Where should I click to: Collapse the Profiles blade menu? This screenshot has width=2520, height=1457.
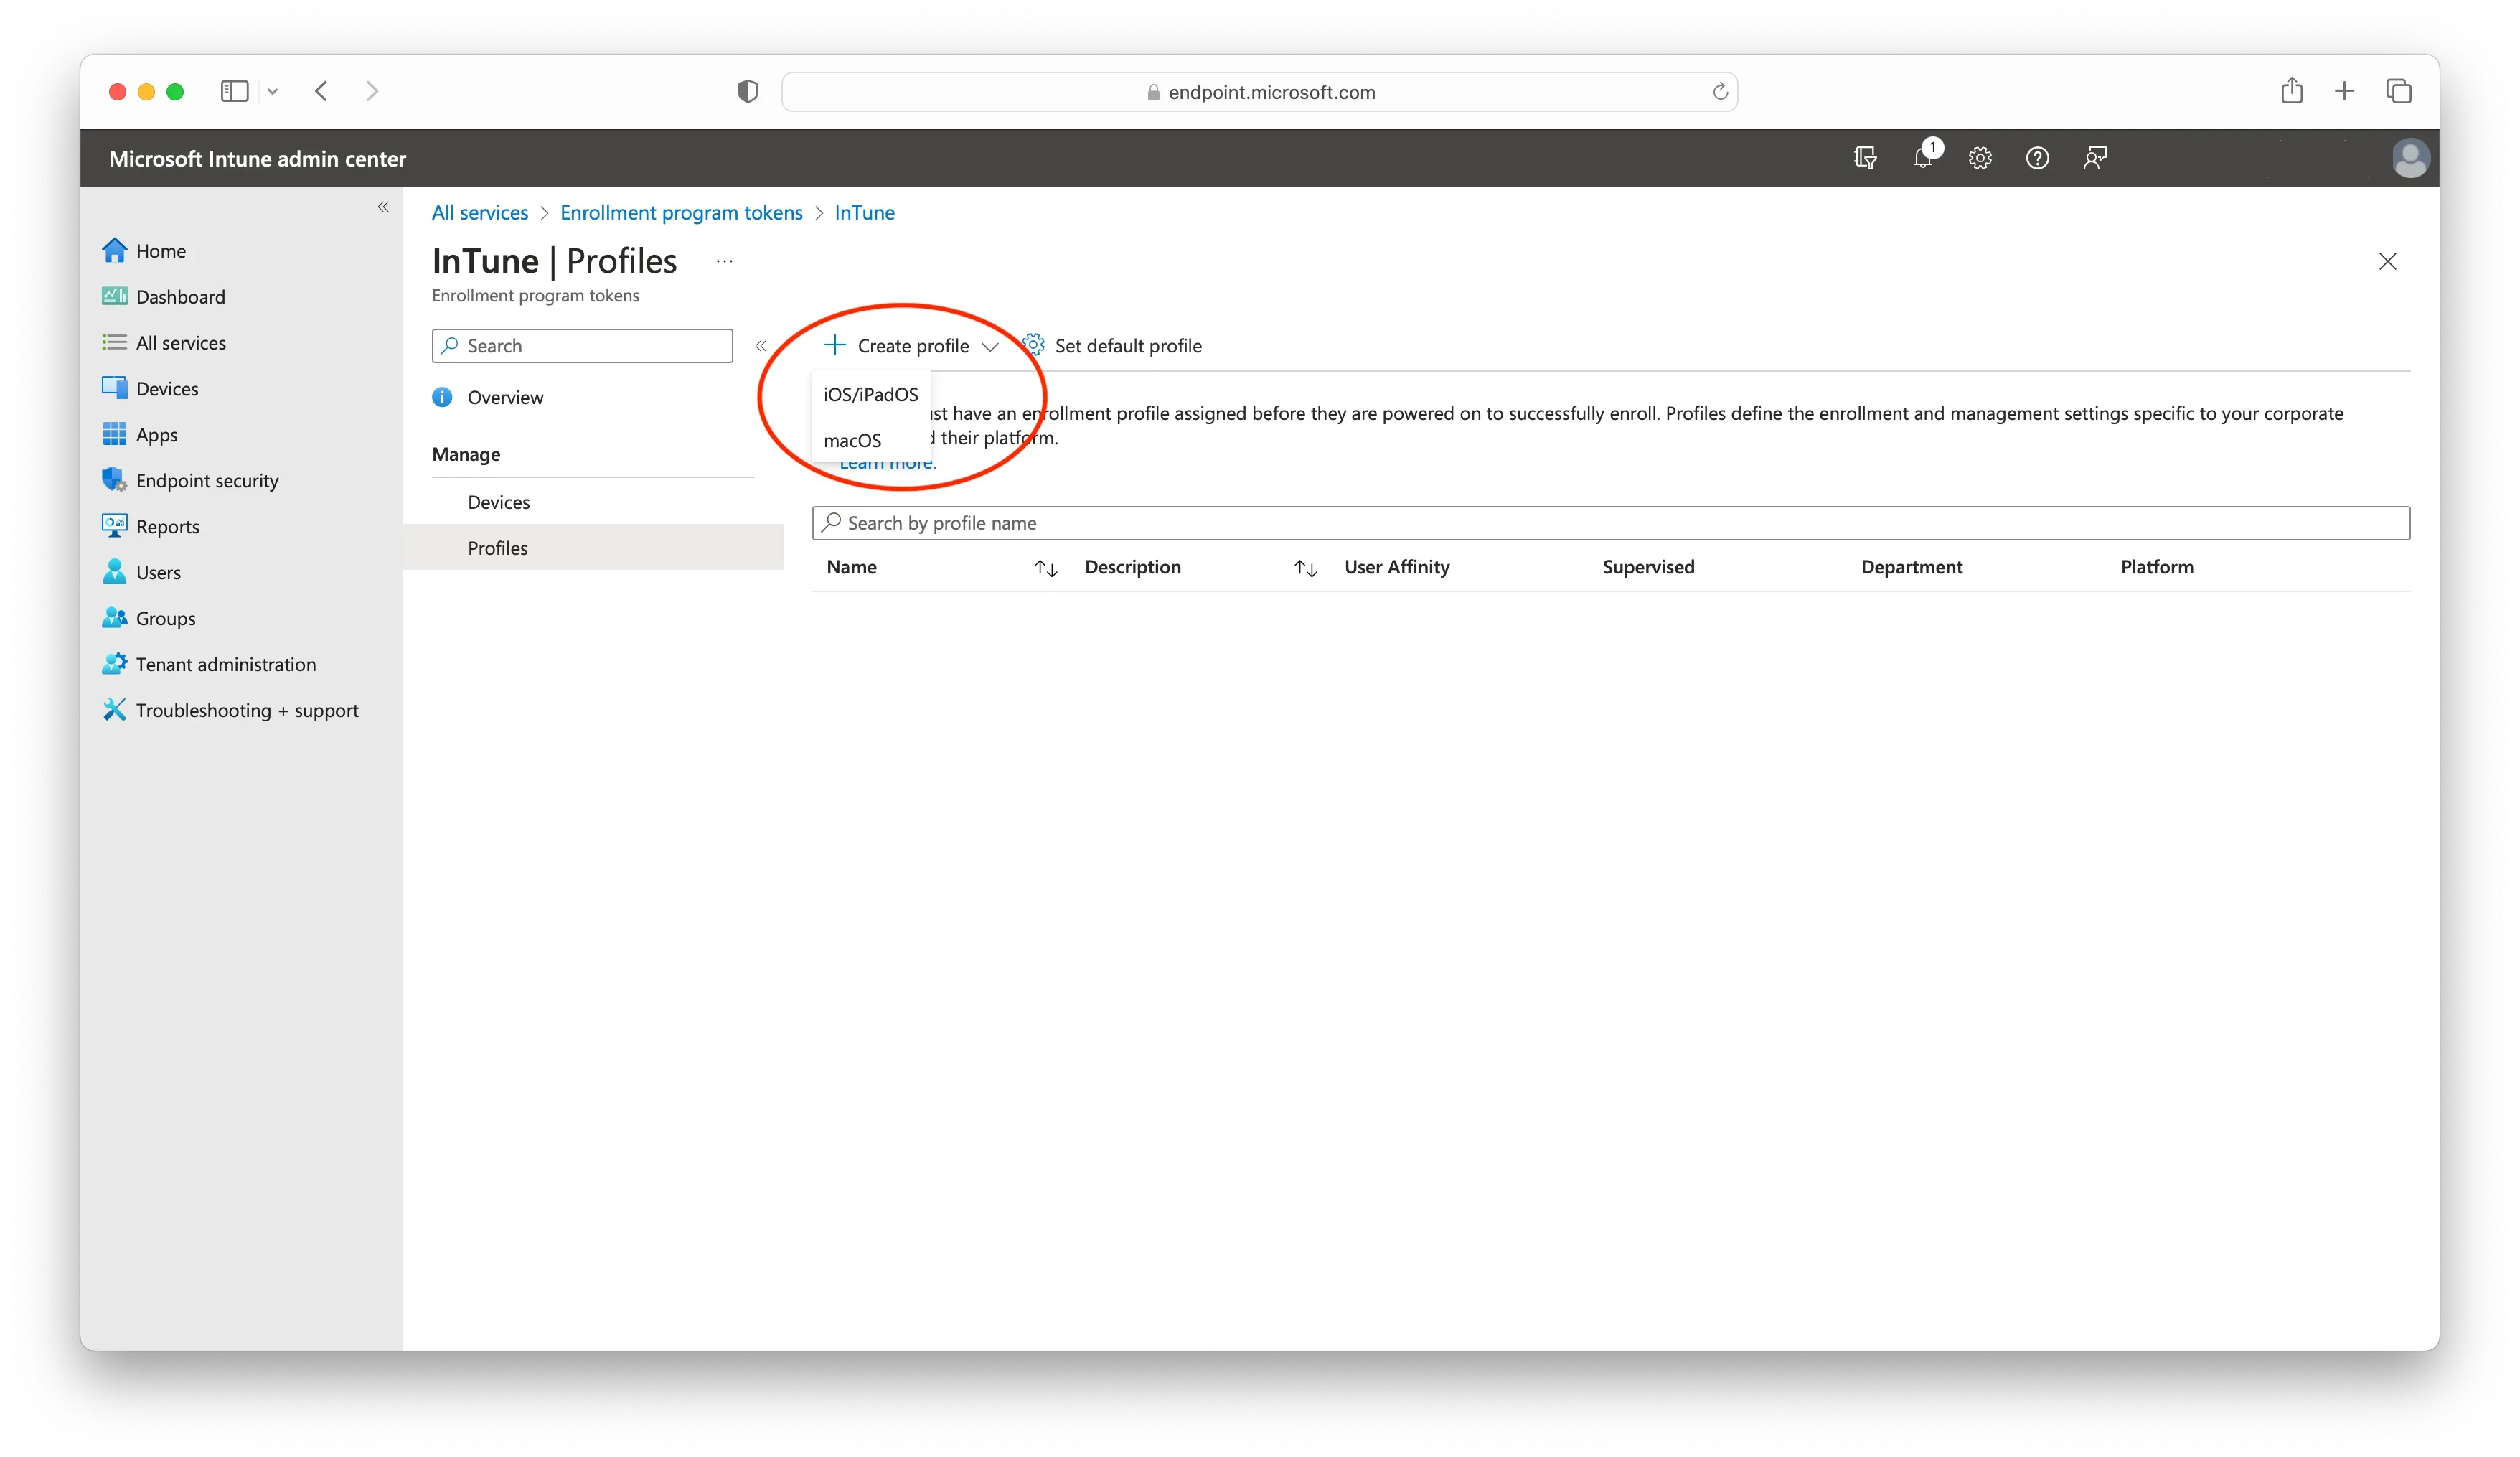click(761, 345)
